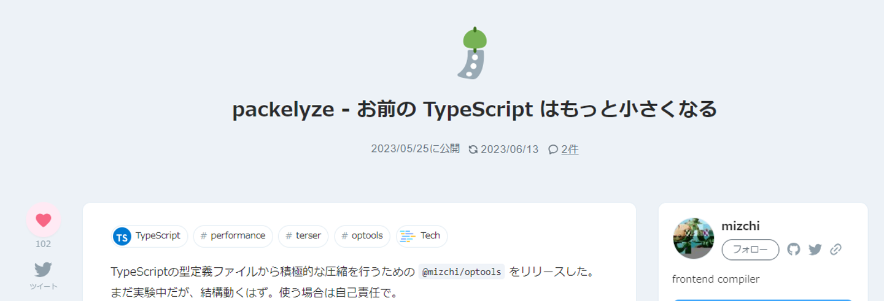Image resolution: width=884 pixels, height=301 pixels.
Task: Click the refresh icon before updated date
Action: 473,149
